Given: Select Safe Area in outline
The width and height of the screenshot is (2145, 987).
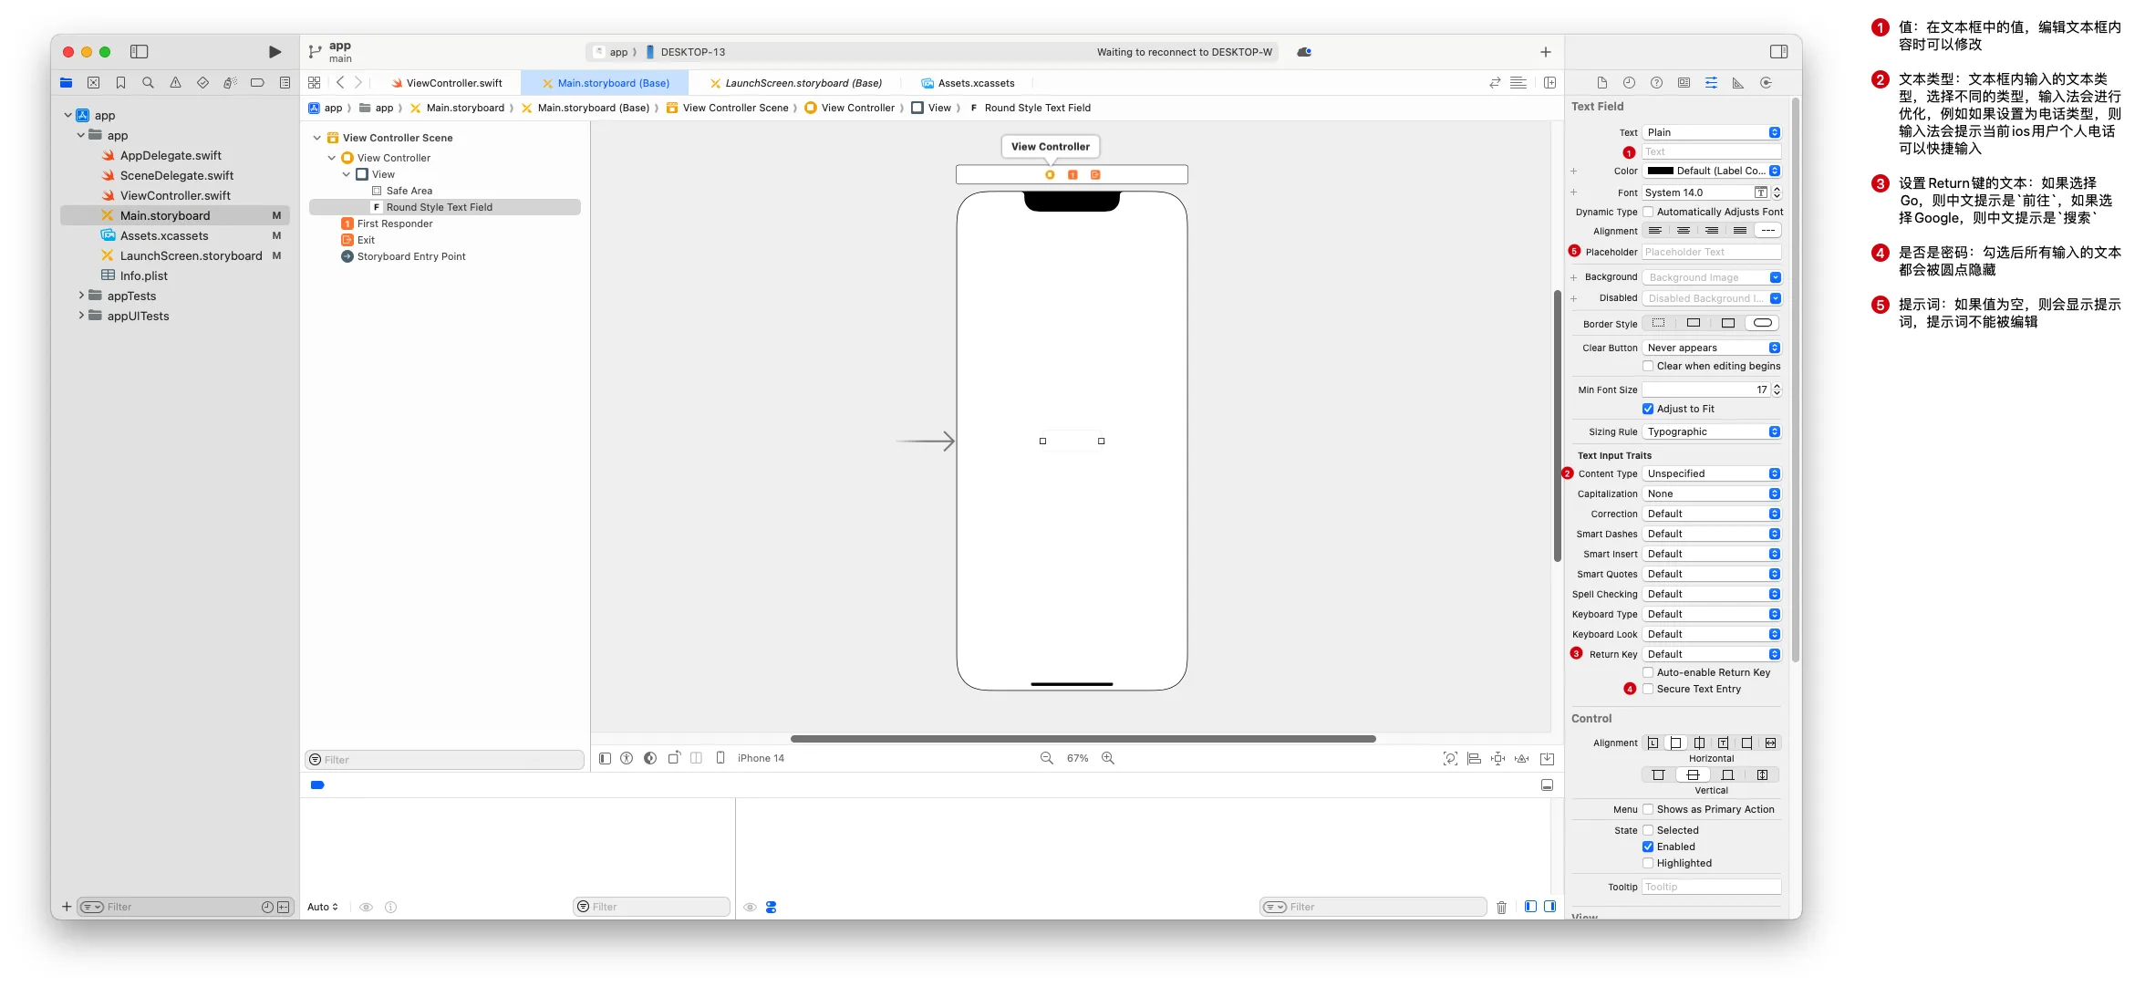Looking at the screenshot, I should point(409,191).
